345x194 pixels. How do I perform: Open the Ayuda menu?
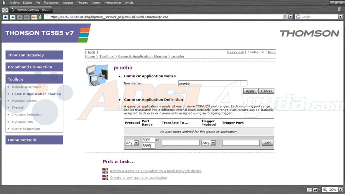[x=129, y=3]
